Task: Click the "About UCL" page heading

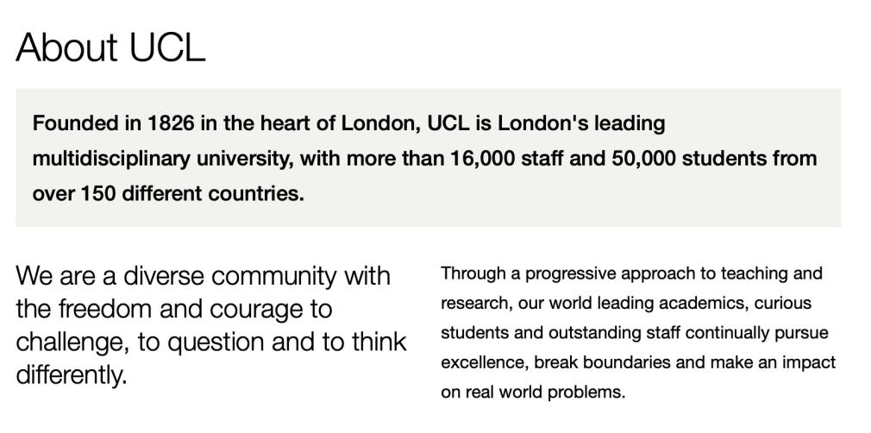Action: coord(110,47)
